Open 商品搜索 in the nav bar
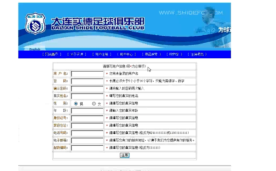The height and width of the screenshot is (171, 276). tap(151, 54)
